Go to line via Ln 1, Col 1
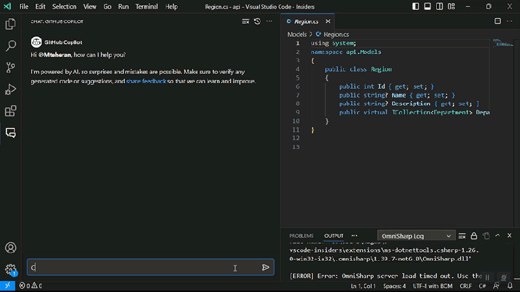Viewport: 520px width, 292px height. [363, 286]
